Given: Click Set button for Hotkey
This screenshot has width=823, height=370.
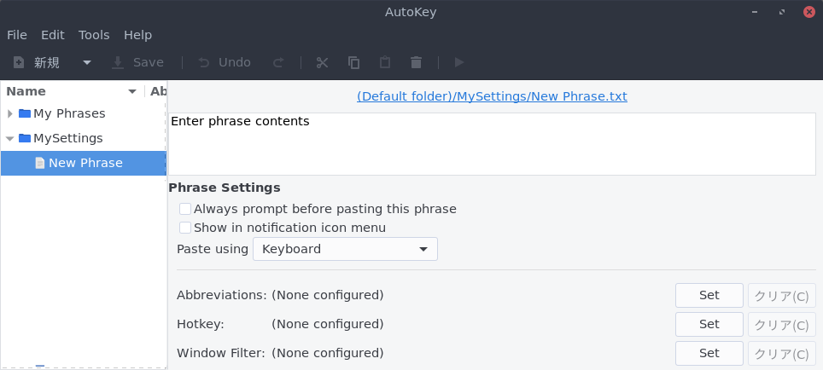Looking at the screenshot, I should (709, 325).
